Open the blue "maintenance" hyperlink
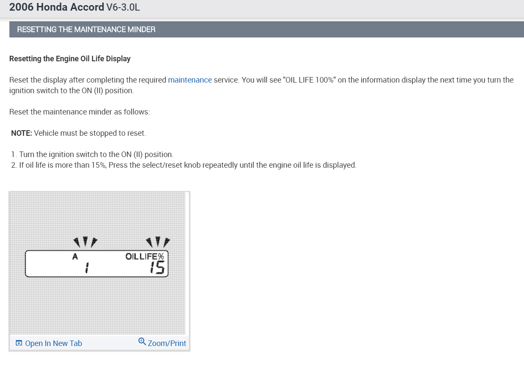This screenshot has height=369, width=524. 190,80
